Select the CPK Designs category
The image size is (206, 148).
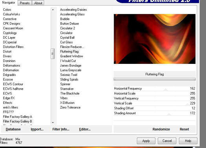[11, 23]
